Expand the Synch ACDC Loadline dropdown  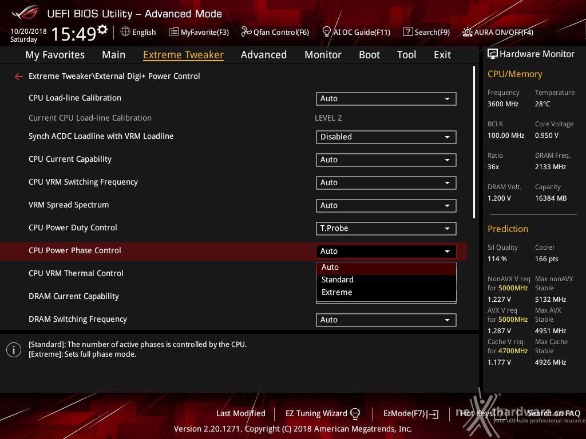[386, 137]
